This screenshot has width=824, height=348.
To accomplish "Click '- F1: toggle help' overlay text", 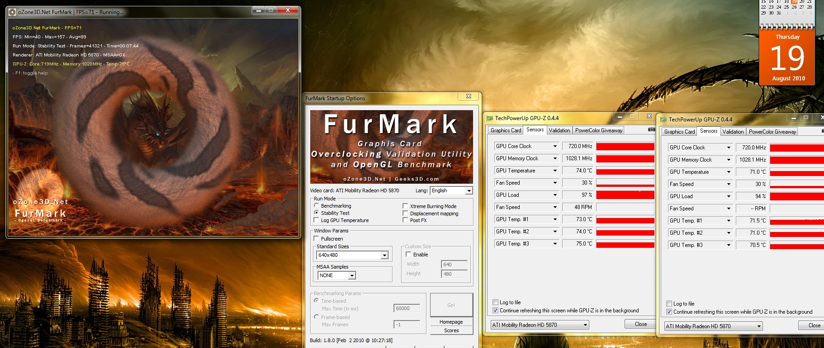I will (30, 73).
